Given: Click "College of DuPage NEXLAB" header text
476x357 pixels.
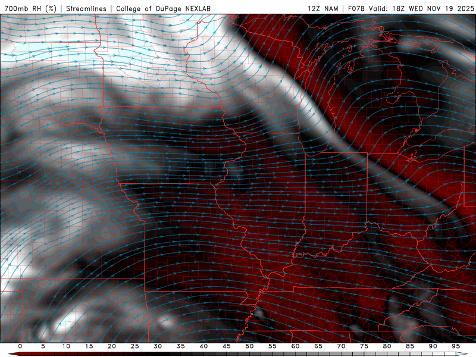Looking at the screenshot, I should pyautogui.click(x=163, y=8).
